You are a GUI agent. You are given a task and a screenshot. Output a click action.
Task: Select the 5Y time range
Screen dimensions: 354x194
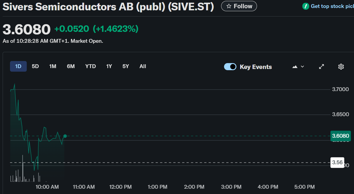click(126, 66)
